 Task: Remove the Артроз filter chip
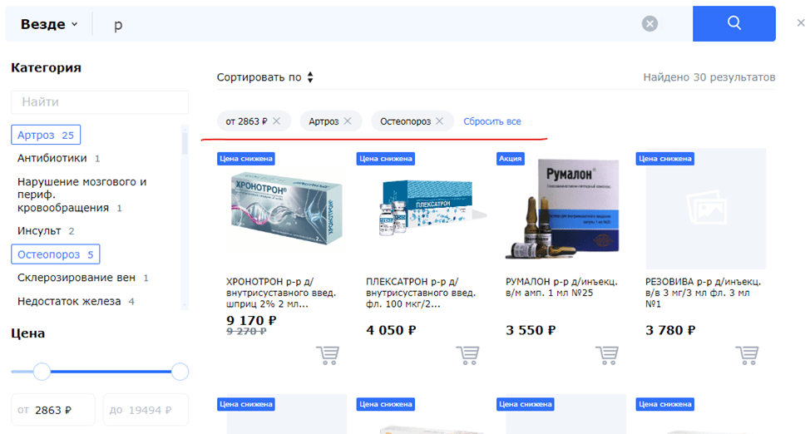point(348,121)
